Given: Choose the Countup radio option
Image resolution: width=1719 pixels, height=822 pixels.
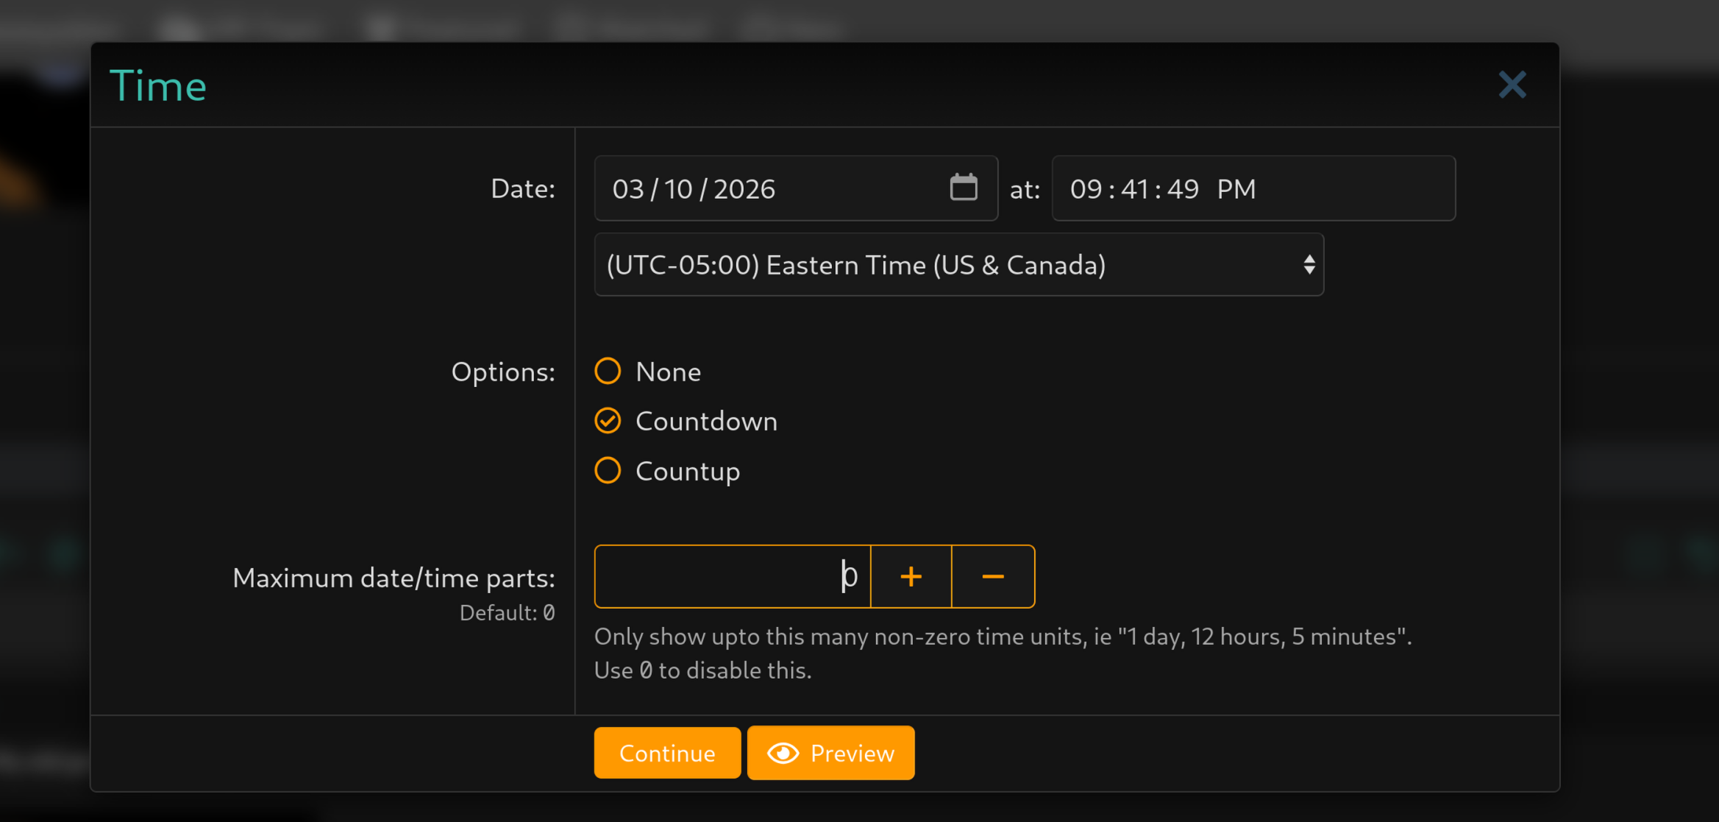Looking at the screenshot, I should [608, 471].
